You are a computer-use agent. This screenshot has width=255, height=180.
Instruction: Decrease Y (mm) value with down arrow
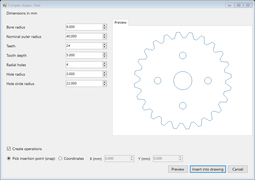(180, 160)
